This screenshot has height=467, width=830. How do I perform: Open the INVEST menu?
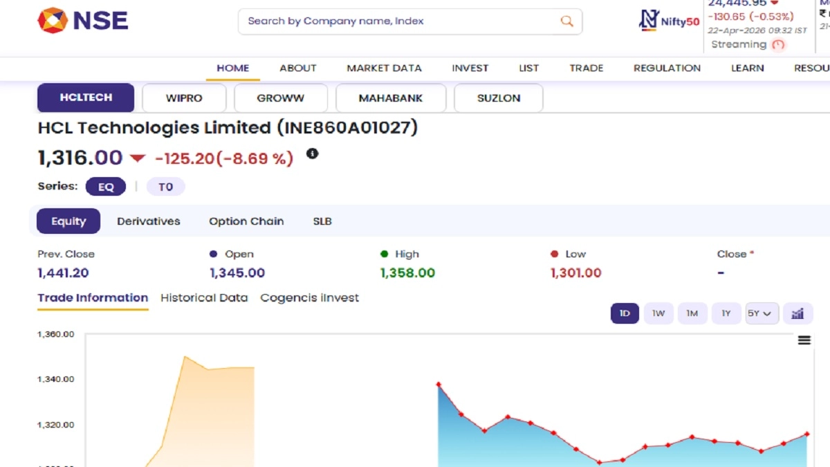(470, 68)
